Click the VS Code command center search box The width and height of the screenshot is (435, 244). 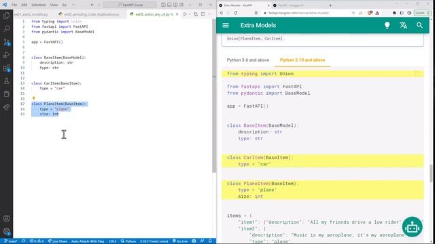[x=130, y=5]
